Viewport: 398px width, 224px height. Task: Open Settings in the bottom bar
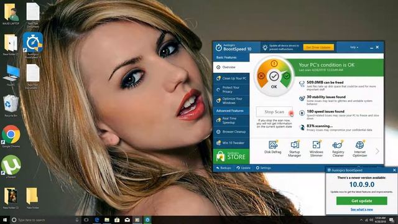(x=264, y=168)
